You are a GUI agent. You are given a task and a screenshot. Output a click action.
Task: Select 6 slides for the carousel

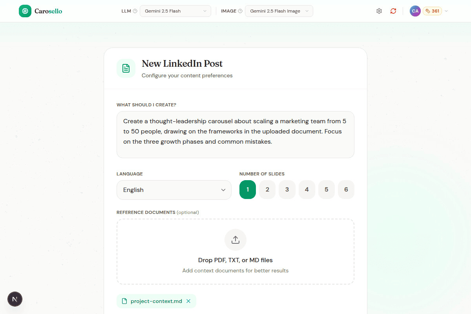click(346, 189)
